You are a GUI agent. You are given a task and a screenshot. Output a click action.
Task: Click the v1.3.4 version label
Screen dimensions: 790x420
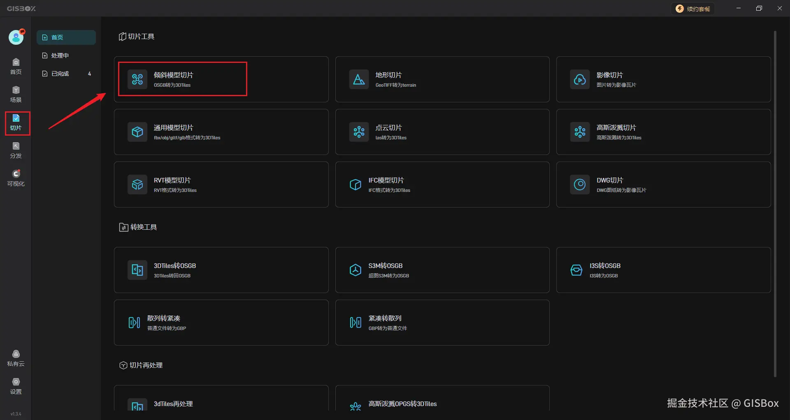pos(16,414)
